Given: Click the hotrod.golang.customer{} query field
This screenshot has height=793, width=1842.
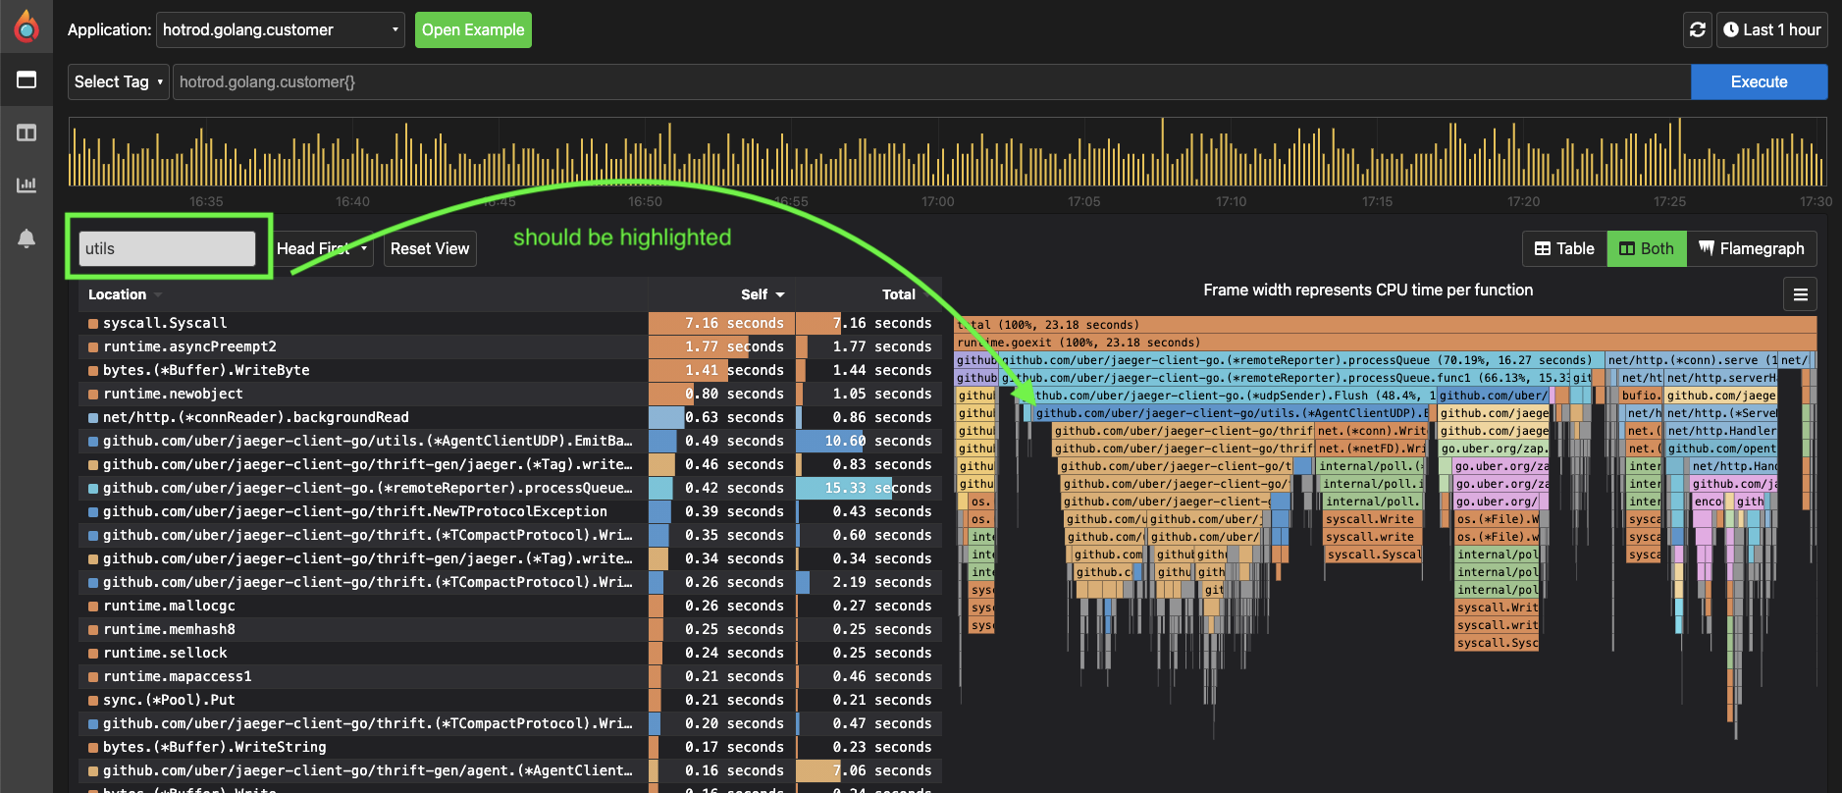Looking at the screenshot, I should tap(931, 81).
